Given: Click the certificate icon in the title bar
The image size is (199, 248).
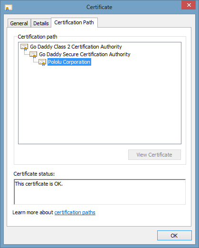Looking at the screenshot, I should (9, 7).
